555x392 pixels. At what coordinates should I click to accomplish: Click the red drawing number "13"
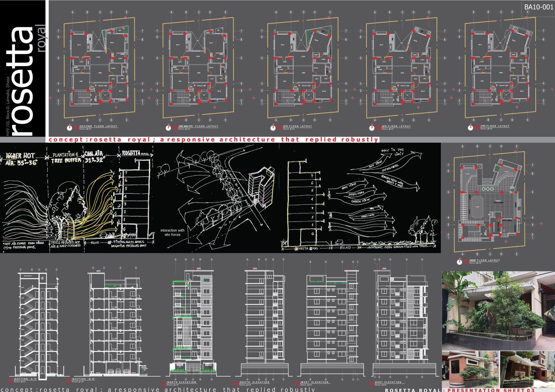point(164,383)
